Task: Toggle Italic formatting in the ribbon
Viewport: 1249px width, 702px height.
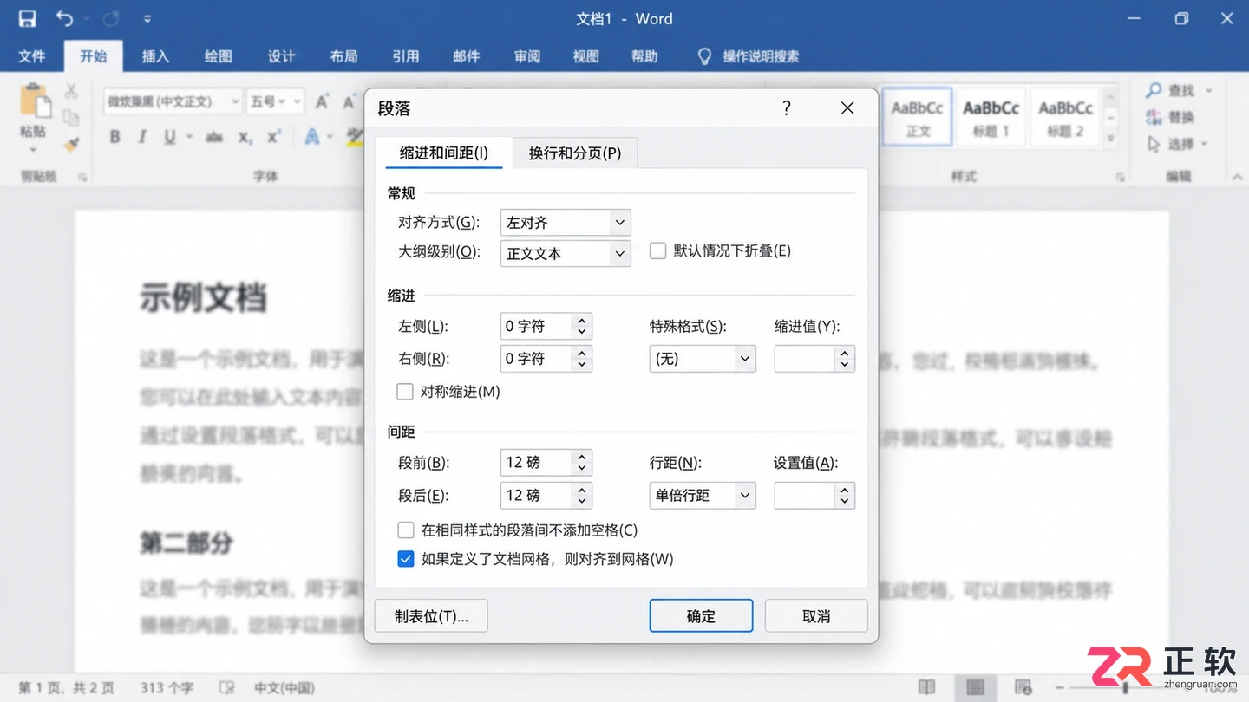Action: click(142, 137)
